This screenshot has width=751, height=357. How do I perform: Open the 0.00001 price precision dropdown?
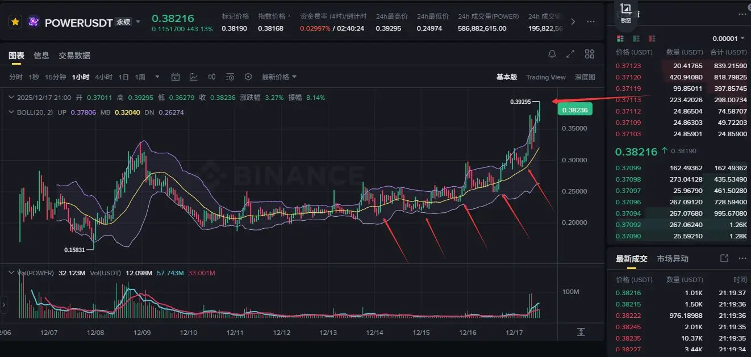tap(729, 39)
